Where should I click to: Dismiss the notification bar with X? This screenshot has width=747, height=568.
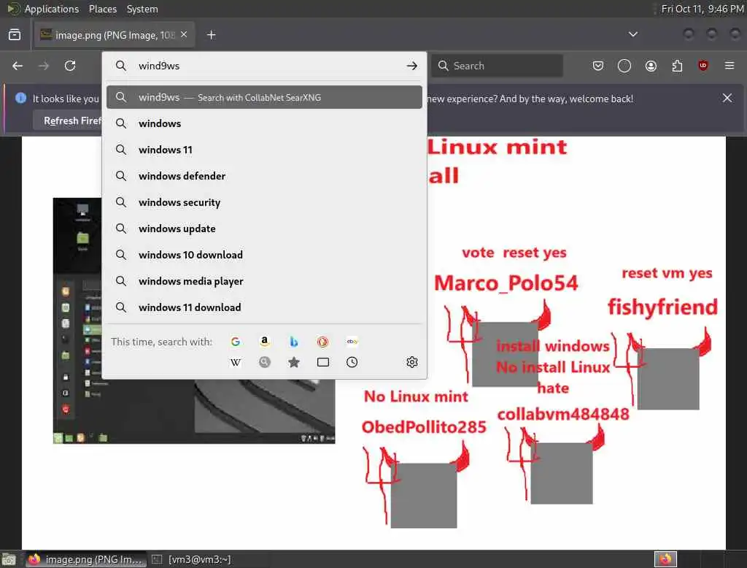pos(727,98)
